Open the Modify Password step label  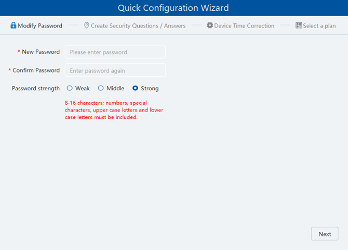(40, 25)
